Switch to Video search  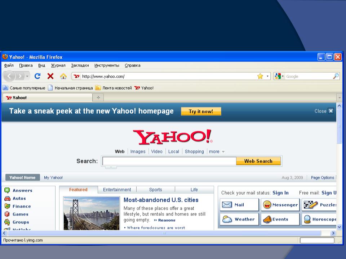pyautogui.click(x=157, y=151)
